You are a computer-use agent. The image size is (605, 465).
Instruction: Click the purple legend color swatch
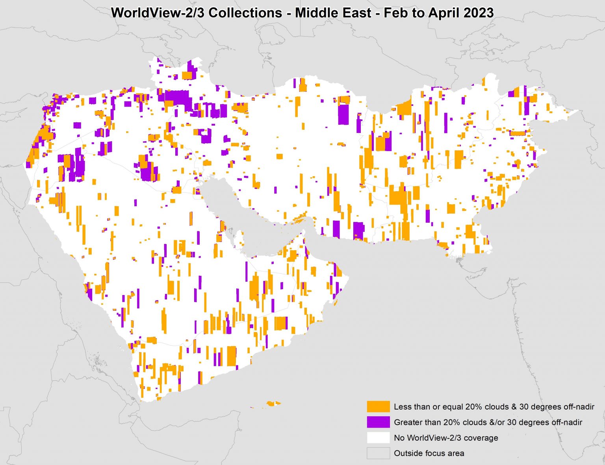coord(378,422)
